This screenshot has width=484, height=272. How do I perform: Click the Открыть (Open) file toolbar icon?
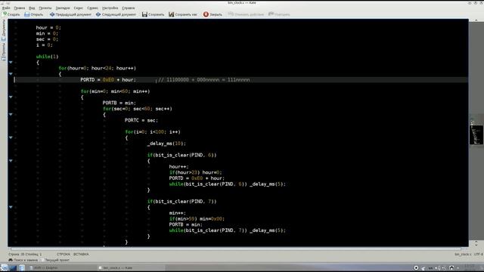27,14
